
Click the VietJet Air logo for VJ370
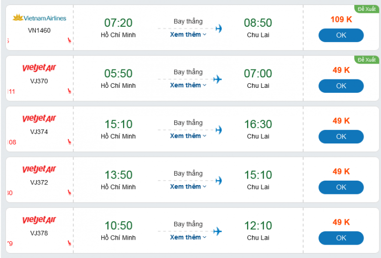(39, 68)
